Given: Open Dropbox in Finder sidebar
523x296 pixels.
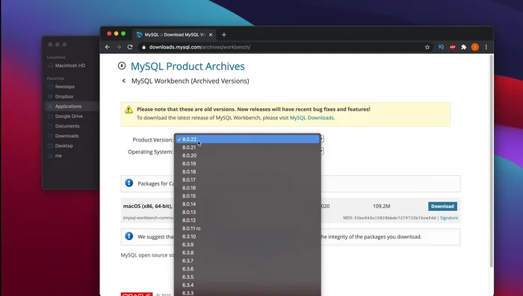Looking at the screenshot, I should (64, 97).
